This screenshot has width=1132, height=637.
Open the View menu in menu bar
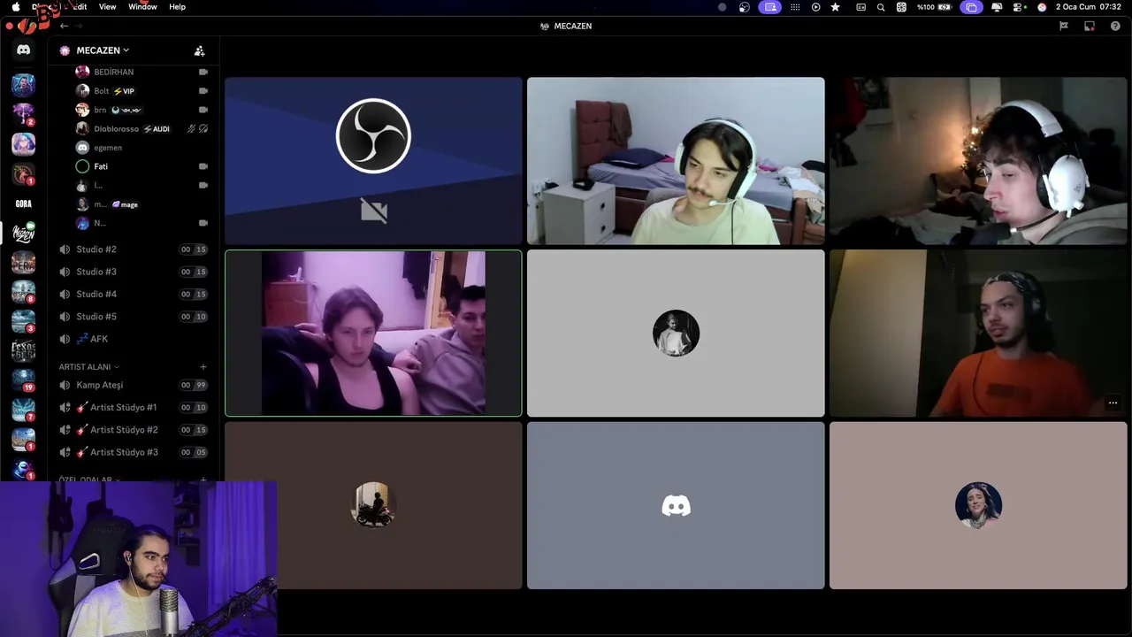point(107,7)
